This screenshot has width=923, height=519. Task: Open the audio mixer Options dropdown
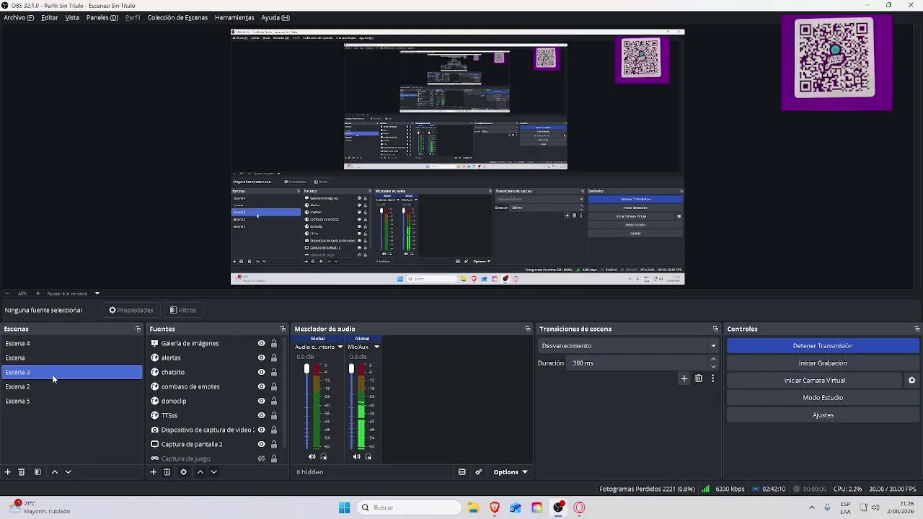coord(511,472)
